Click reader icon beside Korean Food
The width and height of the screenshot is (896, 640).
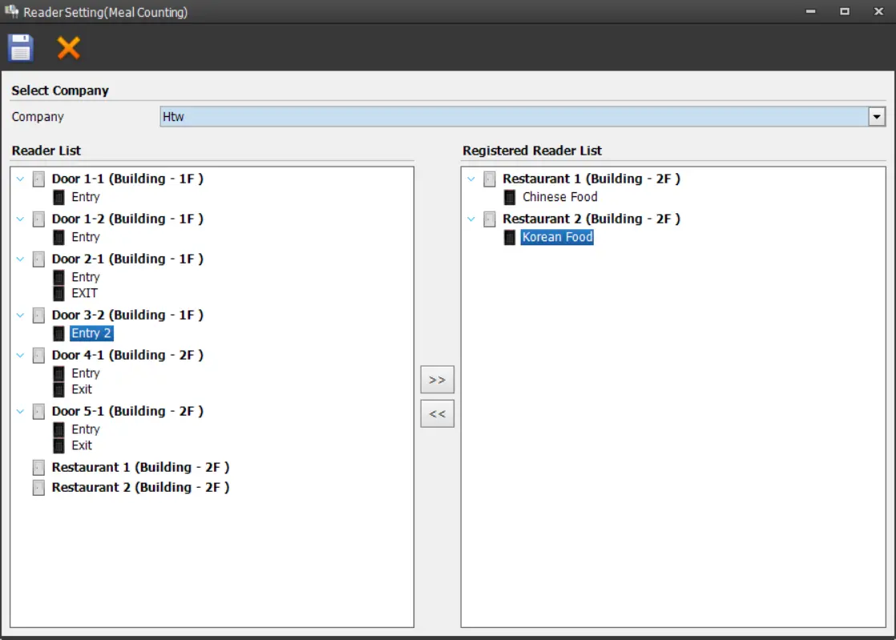pyautogui.click(x=510, y=237)
